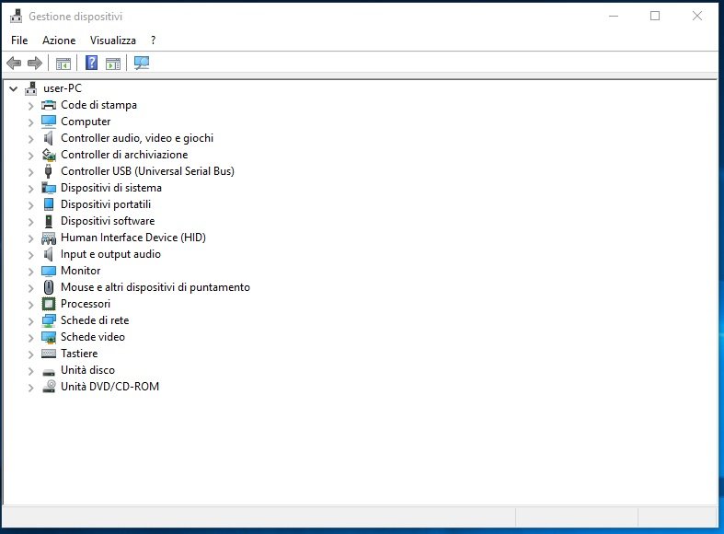Viewport: 724px width, 534px height.
Task: Select the Tastiere label
Action: tap(79, 354)
